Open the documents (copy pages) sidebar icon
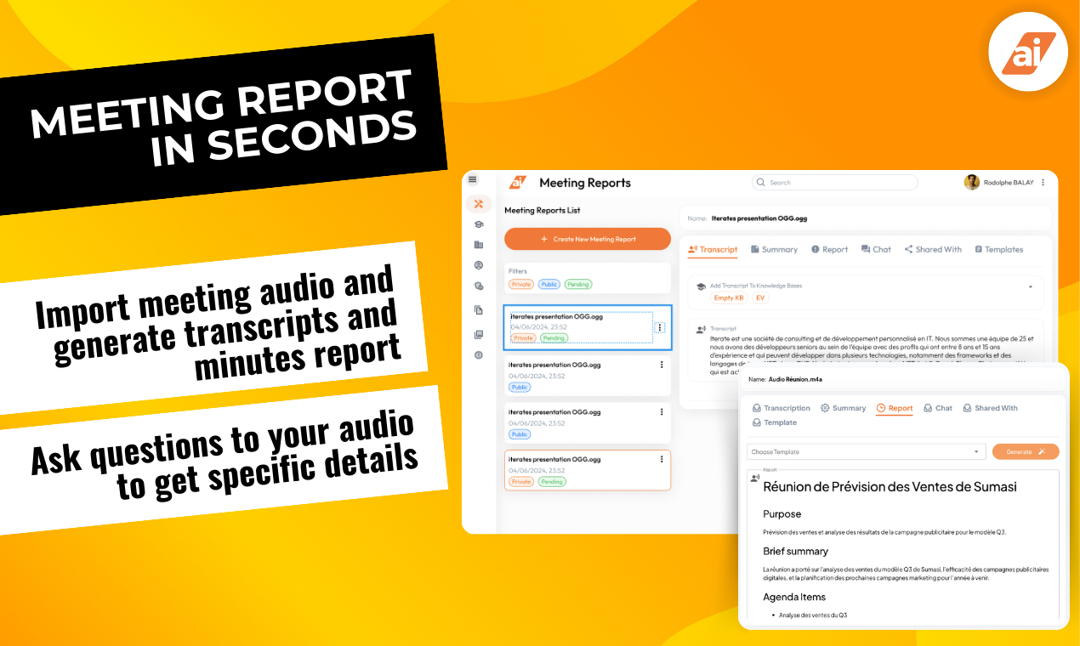This screenshot has height=646, width=1080. point(479,310)
